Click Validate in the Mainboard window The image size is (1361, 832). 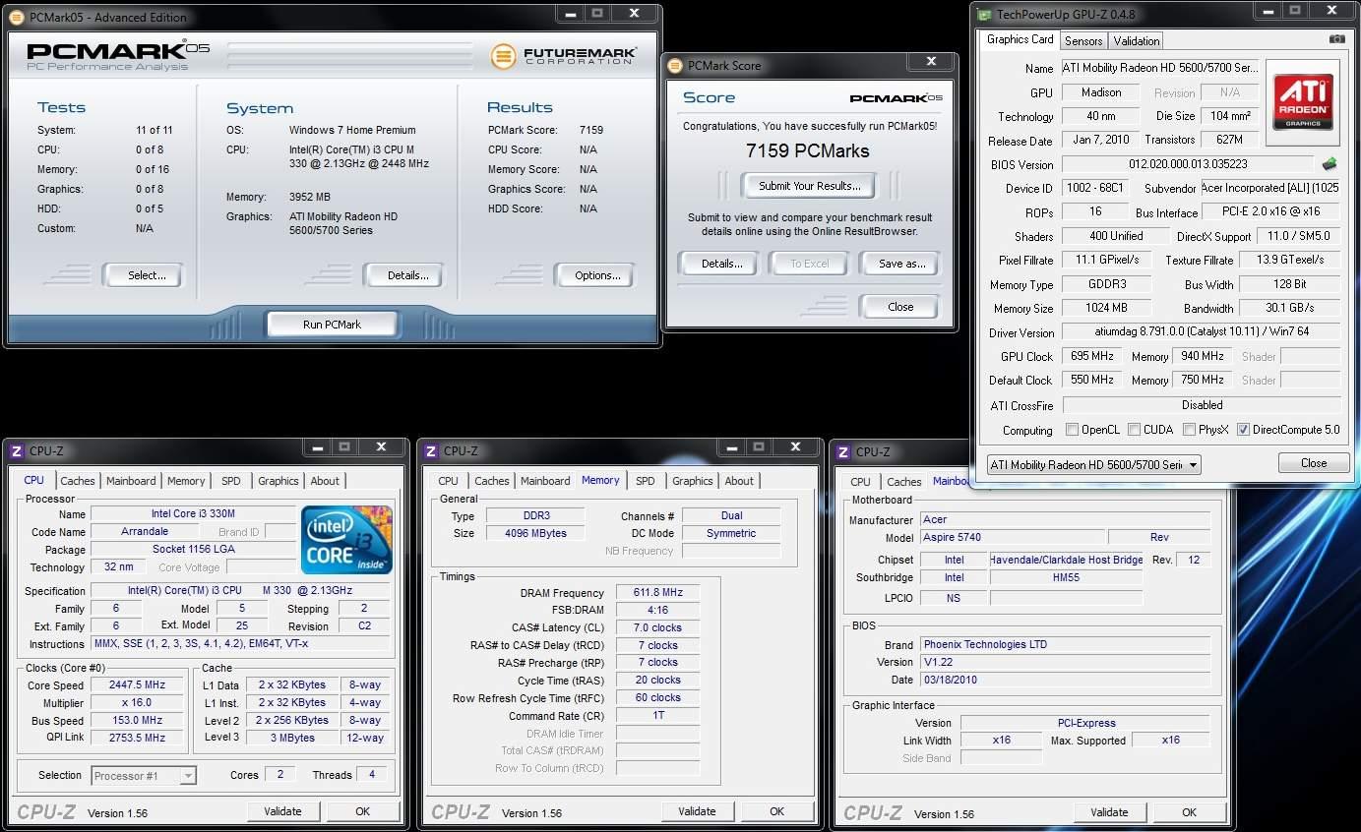point(1109,812)
